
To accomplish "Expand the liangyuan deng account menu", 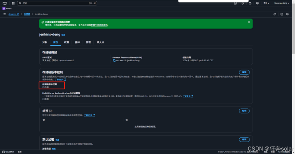I will coord(282,3).
